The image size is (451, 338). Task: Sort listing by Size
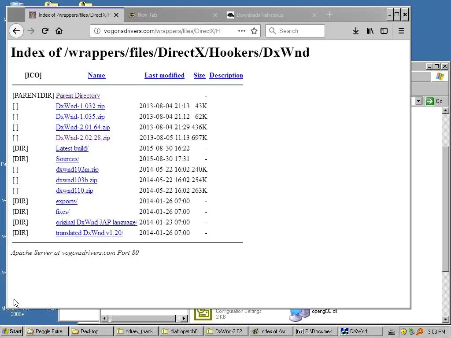(x=199, y=75)
